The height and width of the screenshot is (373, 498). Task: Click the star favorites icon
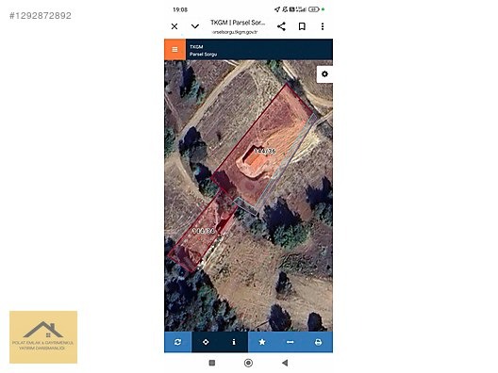[x=262, y=342]
